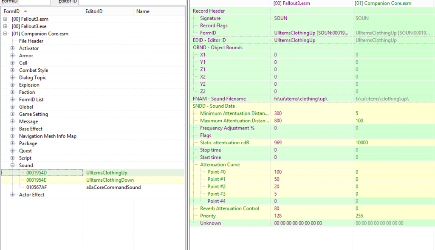The height and width of the screenshot is (250, 435).
Task: Expand the Navigation Mesh Info Map group
Action: tap(12, 136)
